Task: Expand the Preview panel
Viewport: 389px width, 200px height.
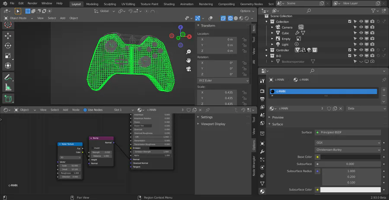Action: click(277, 117)
